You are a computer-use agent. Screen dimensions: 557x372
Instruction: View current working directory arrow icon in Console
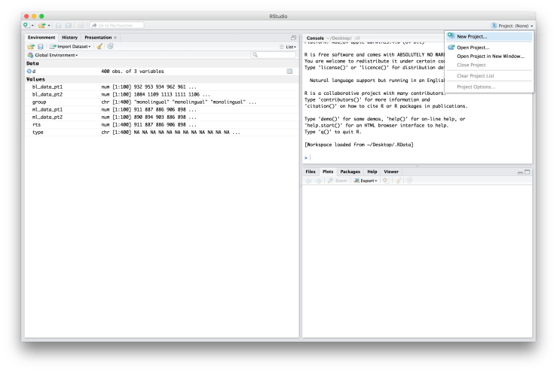(x=358, y=38)
